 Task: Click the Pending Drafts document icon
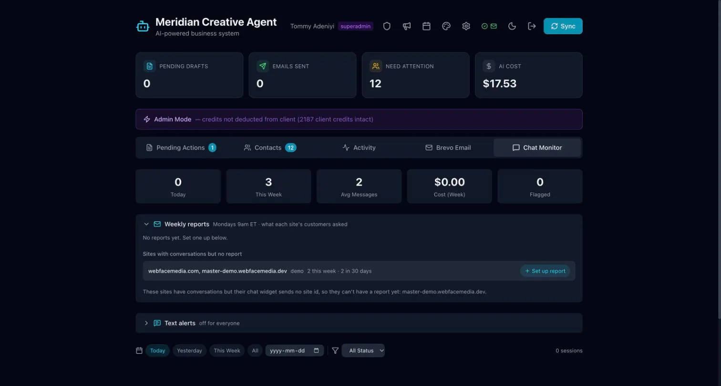pyautogui.click(x=150, y=66)
